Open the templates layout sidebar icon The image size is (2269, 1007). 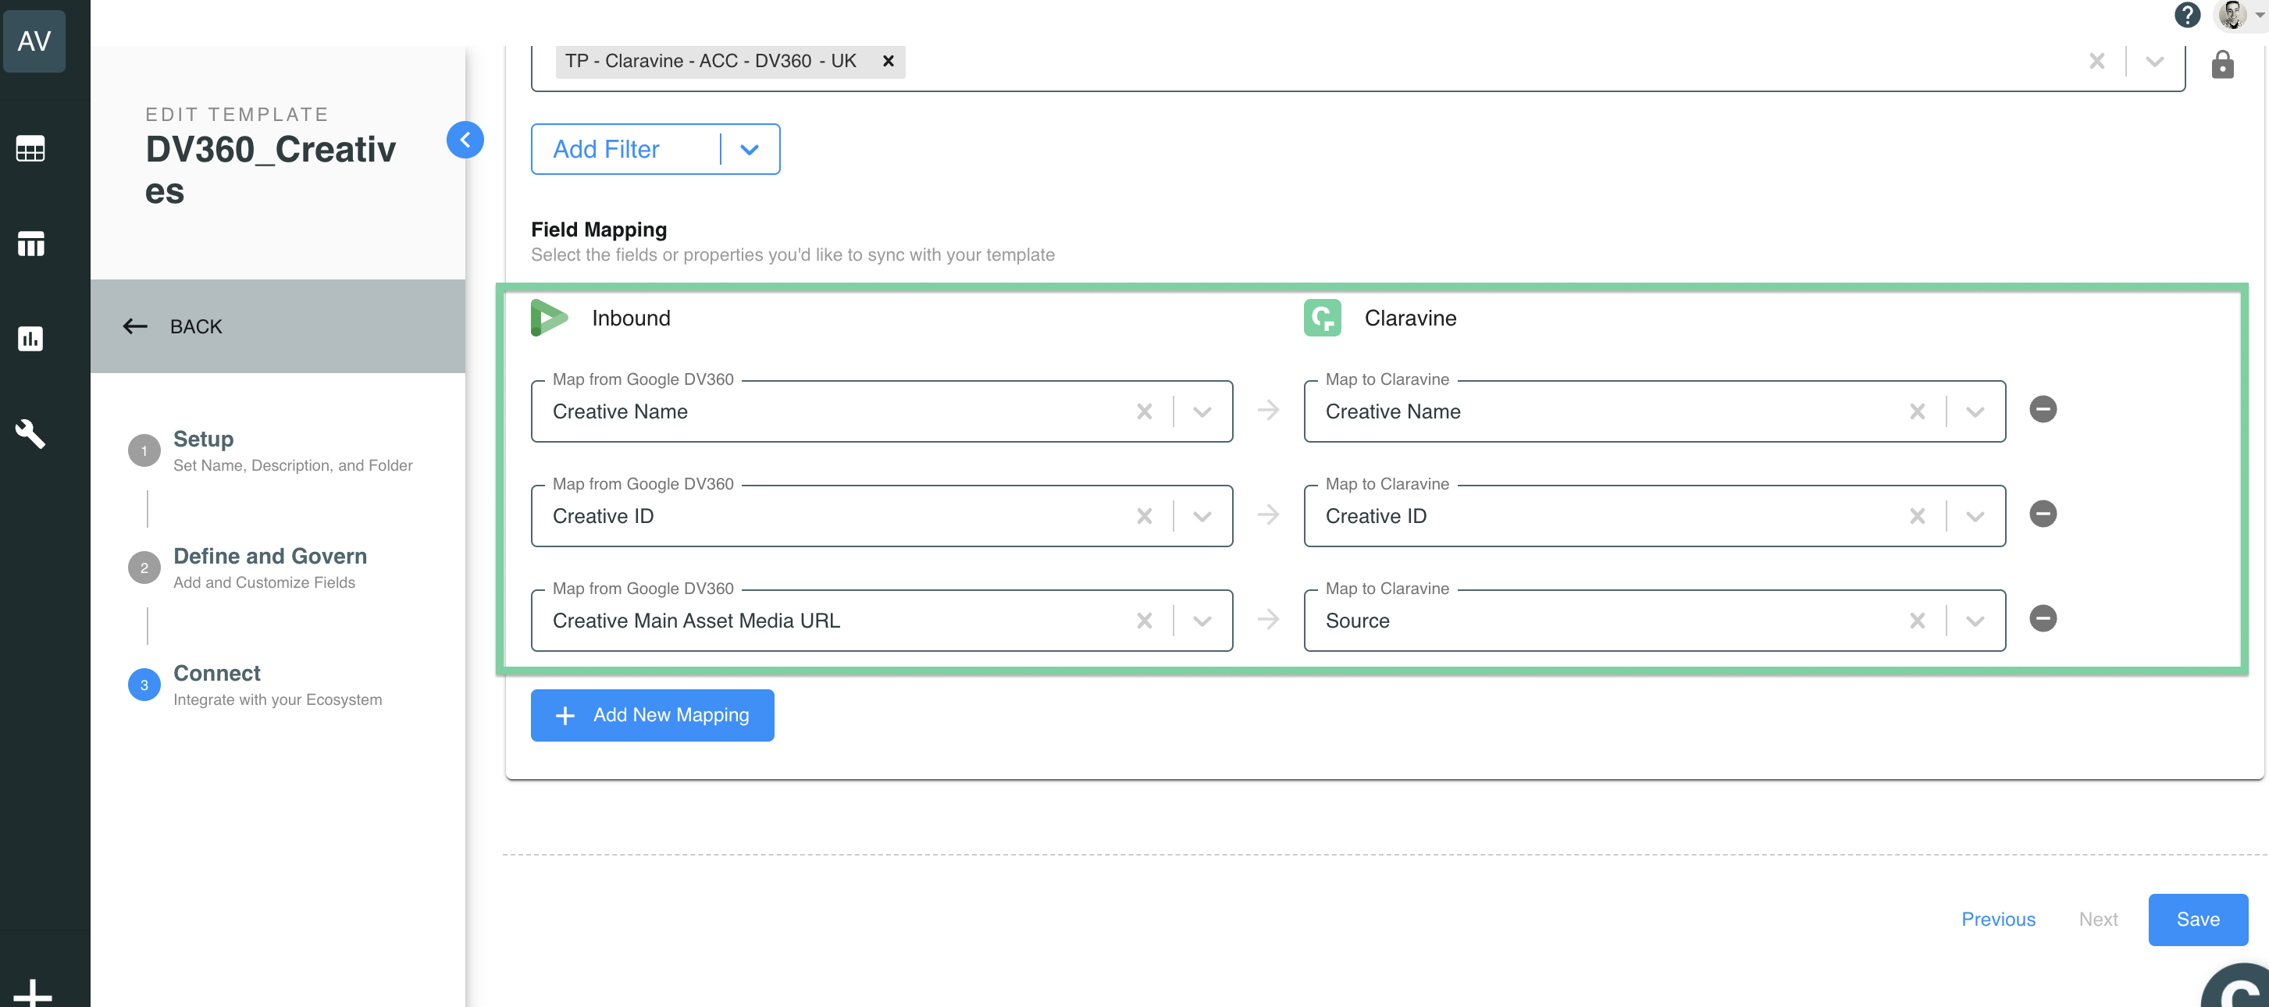30,243
